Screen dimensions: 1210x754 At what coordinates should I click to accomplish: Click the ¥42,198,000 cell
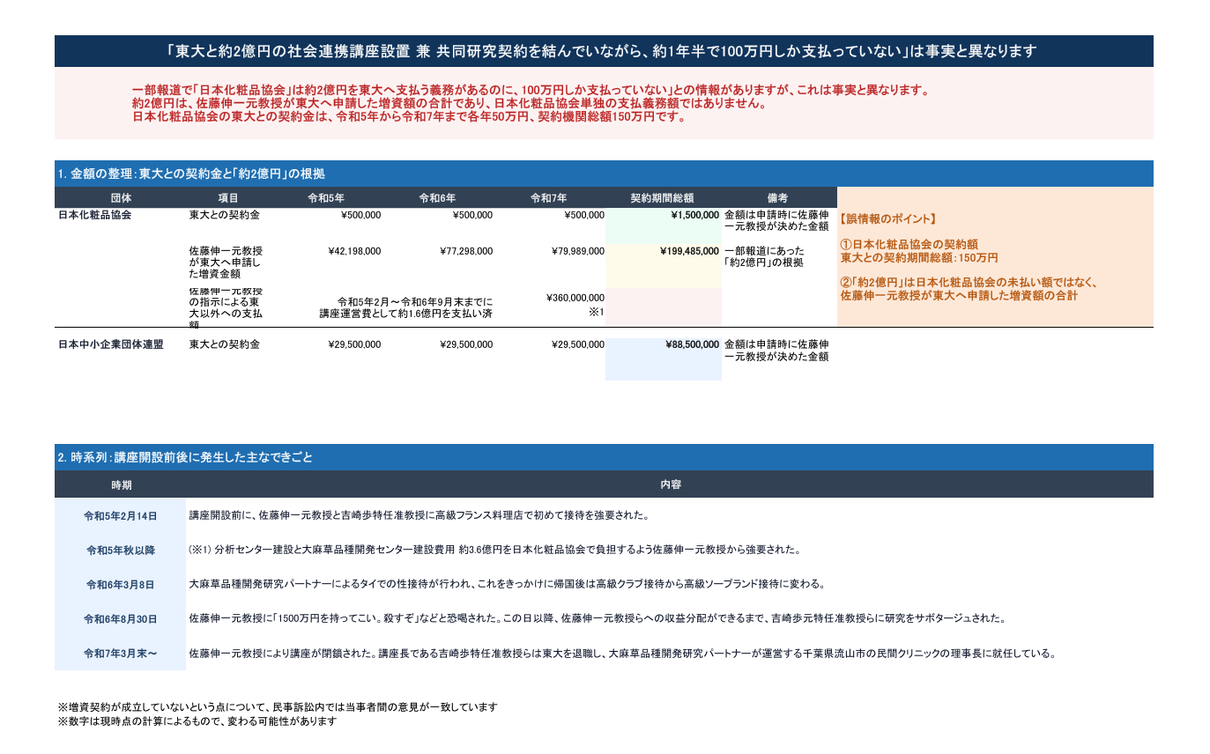tap(354, 251)
